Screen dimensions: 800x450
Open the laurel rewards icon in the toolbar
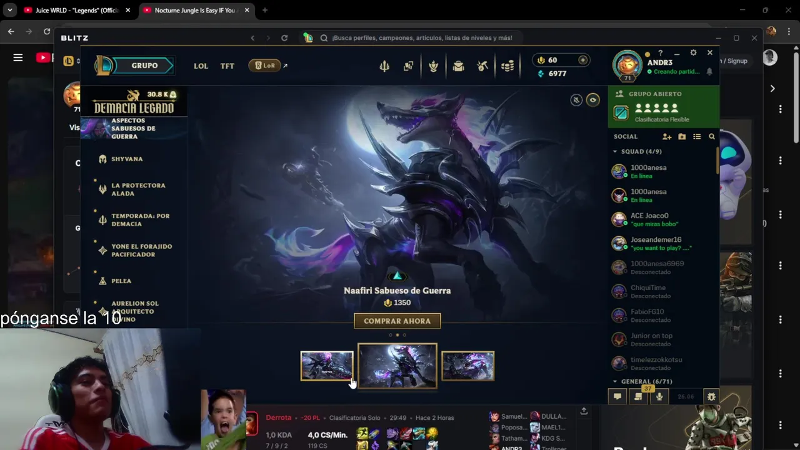[x=433, y=66]
